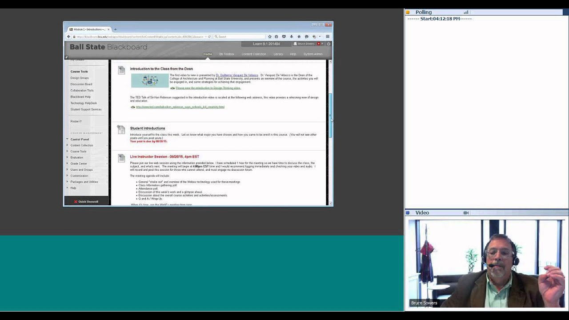Open Design Groups in course menu

click(x=80, y=78)
